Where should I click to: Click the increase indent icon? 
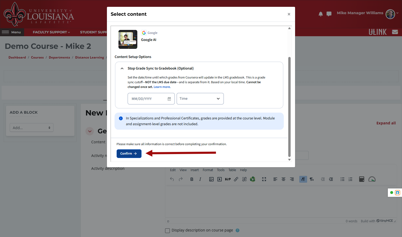331,179
